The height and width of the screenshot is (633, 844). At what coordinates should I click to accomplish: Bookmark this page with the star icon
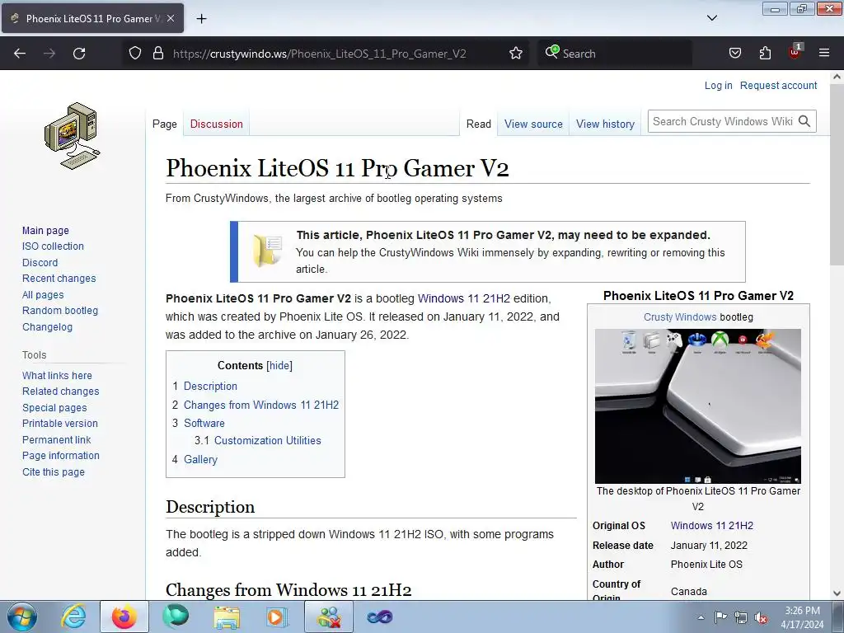pos(516,54)
